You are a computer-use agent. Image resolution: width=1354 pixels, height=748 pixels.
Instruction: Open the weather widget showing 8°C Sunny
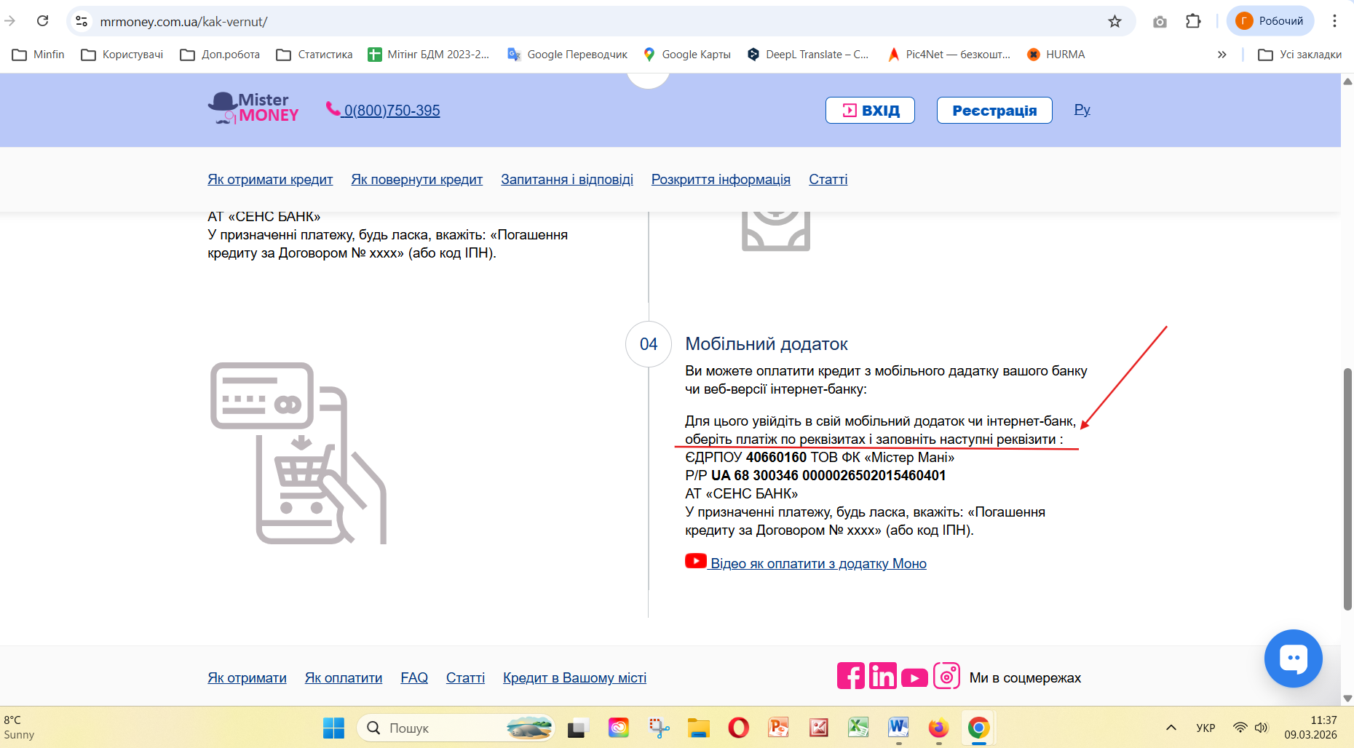pyautogui.click(x=20, y=728)
